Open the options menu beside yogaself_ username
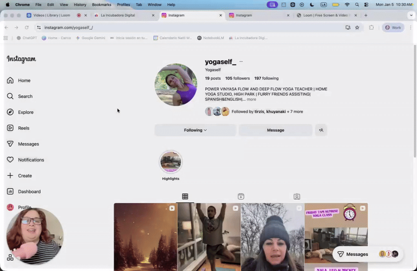417x271 pixels. coord(241,61)
